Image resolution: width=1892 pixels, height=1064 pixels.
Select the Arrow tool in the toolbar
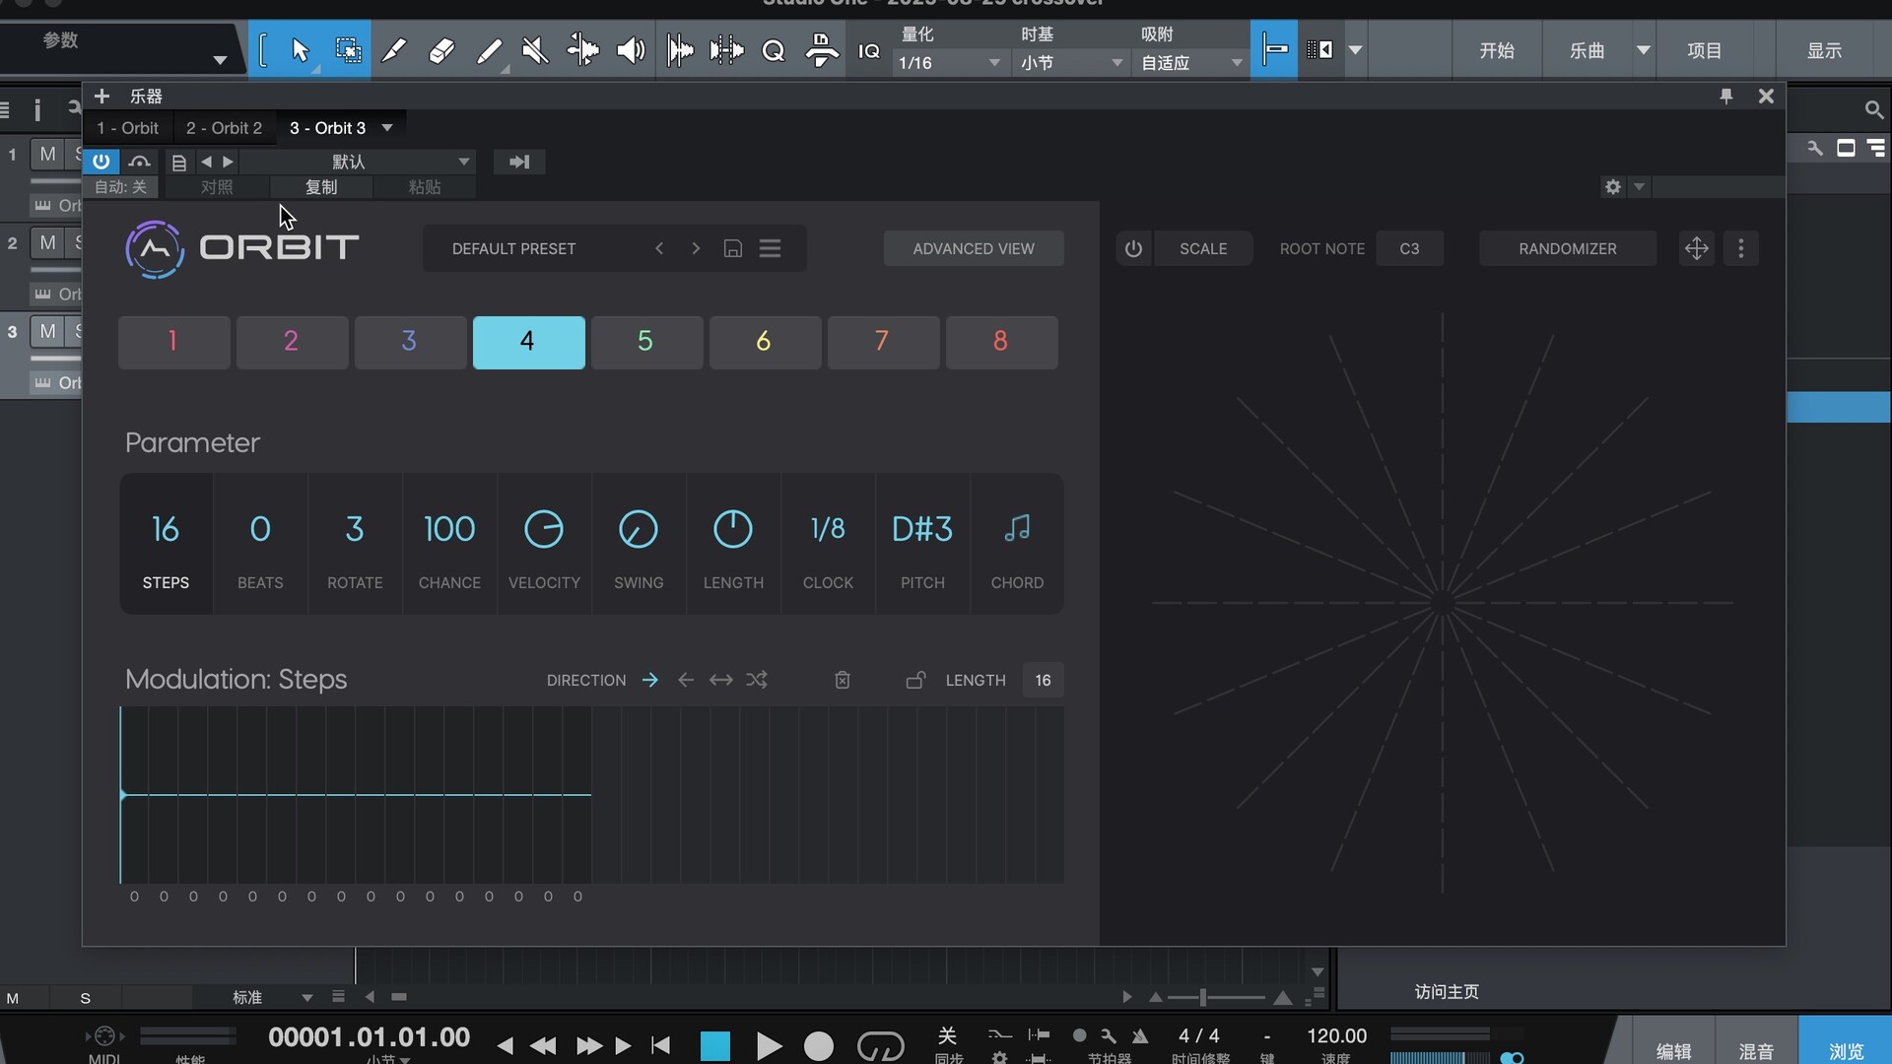[x=301, y=50]
